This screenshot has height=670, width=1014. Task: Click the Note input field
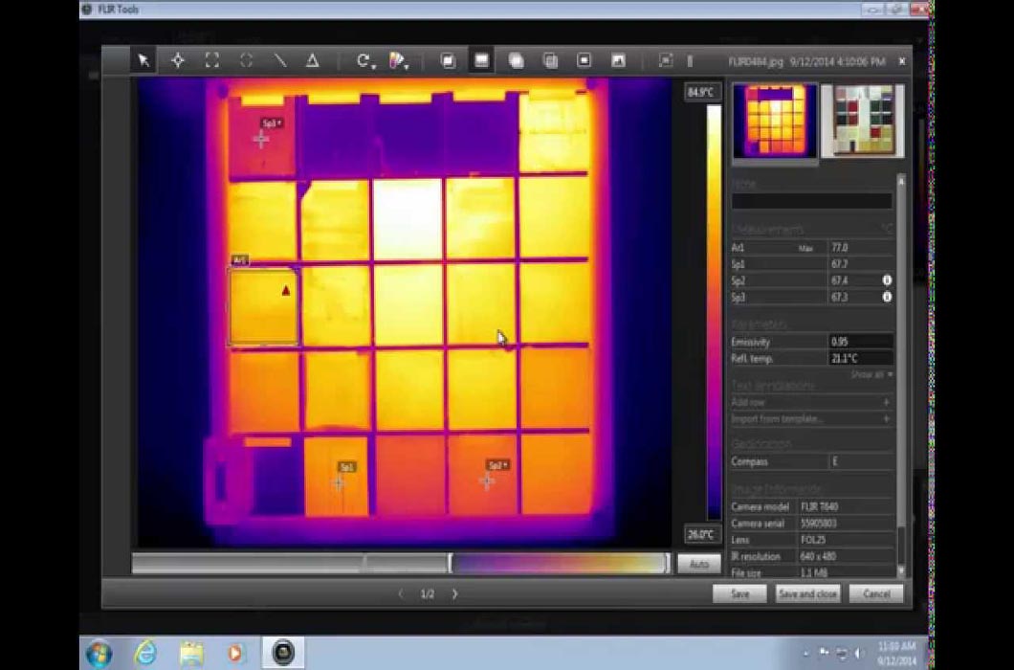click(x=811, y=201)
